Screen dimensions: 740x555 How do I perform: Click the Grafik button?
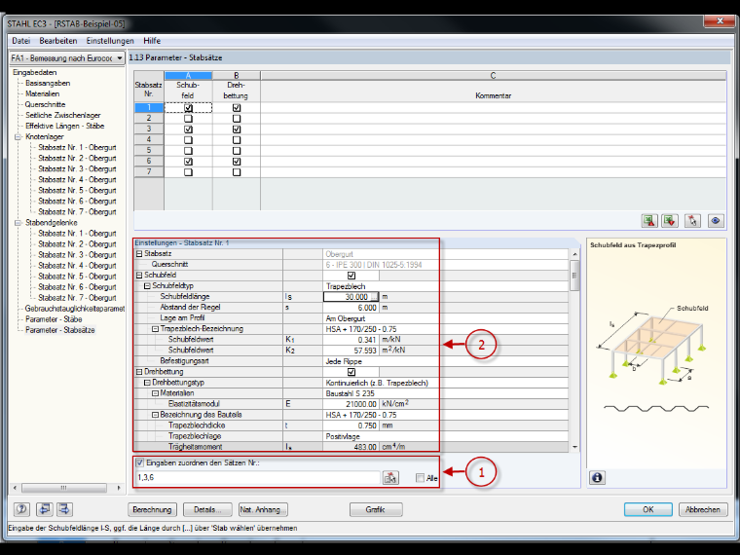point(376,509)
